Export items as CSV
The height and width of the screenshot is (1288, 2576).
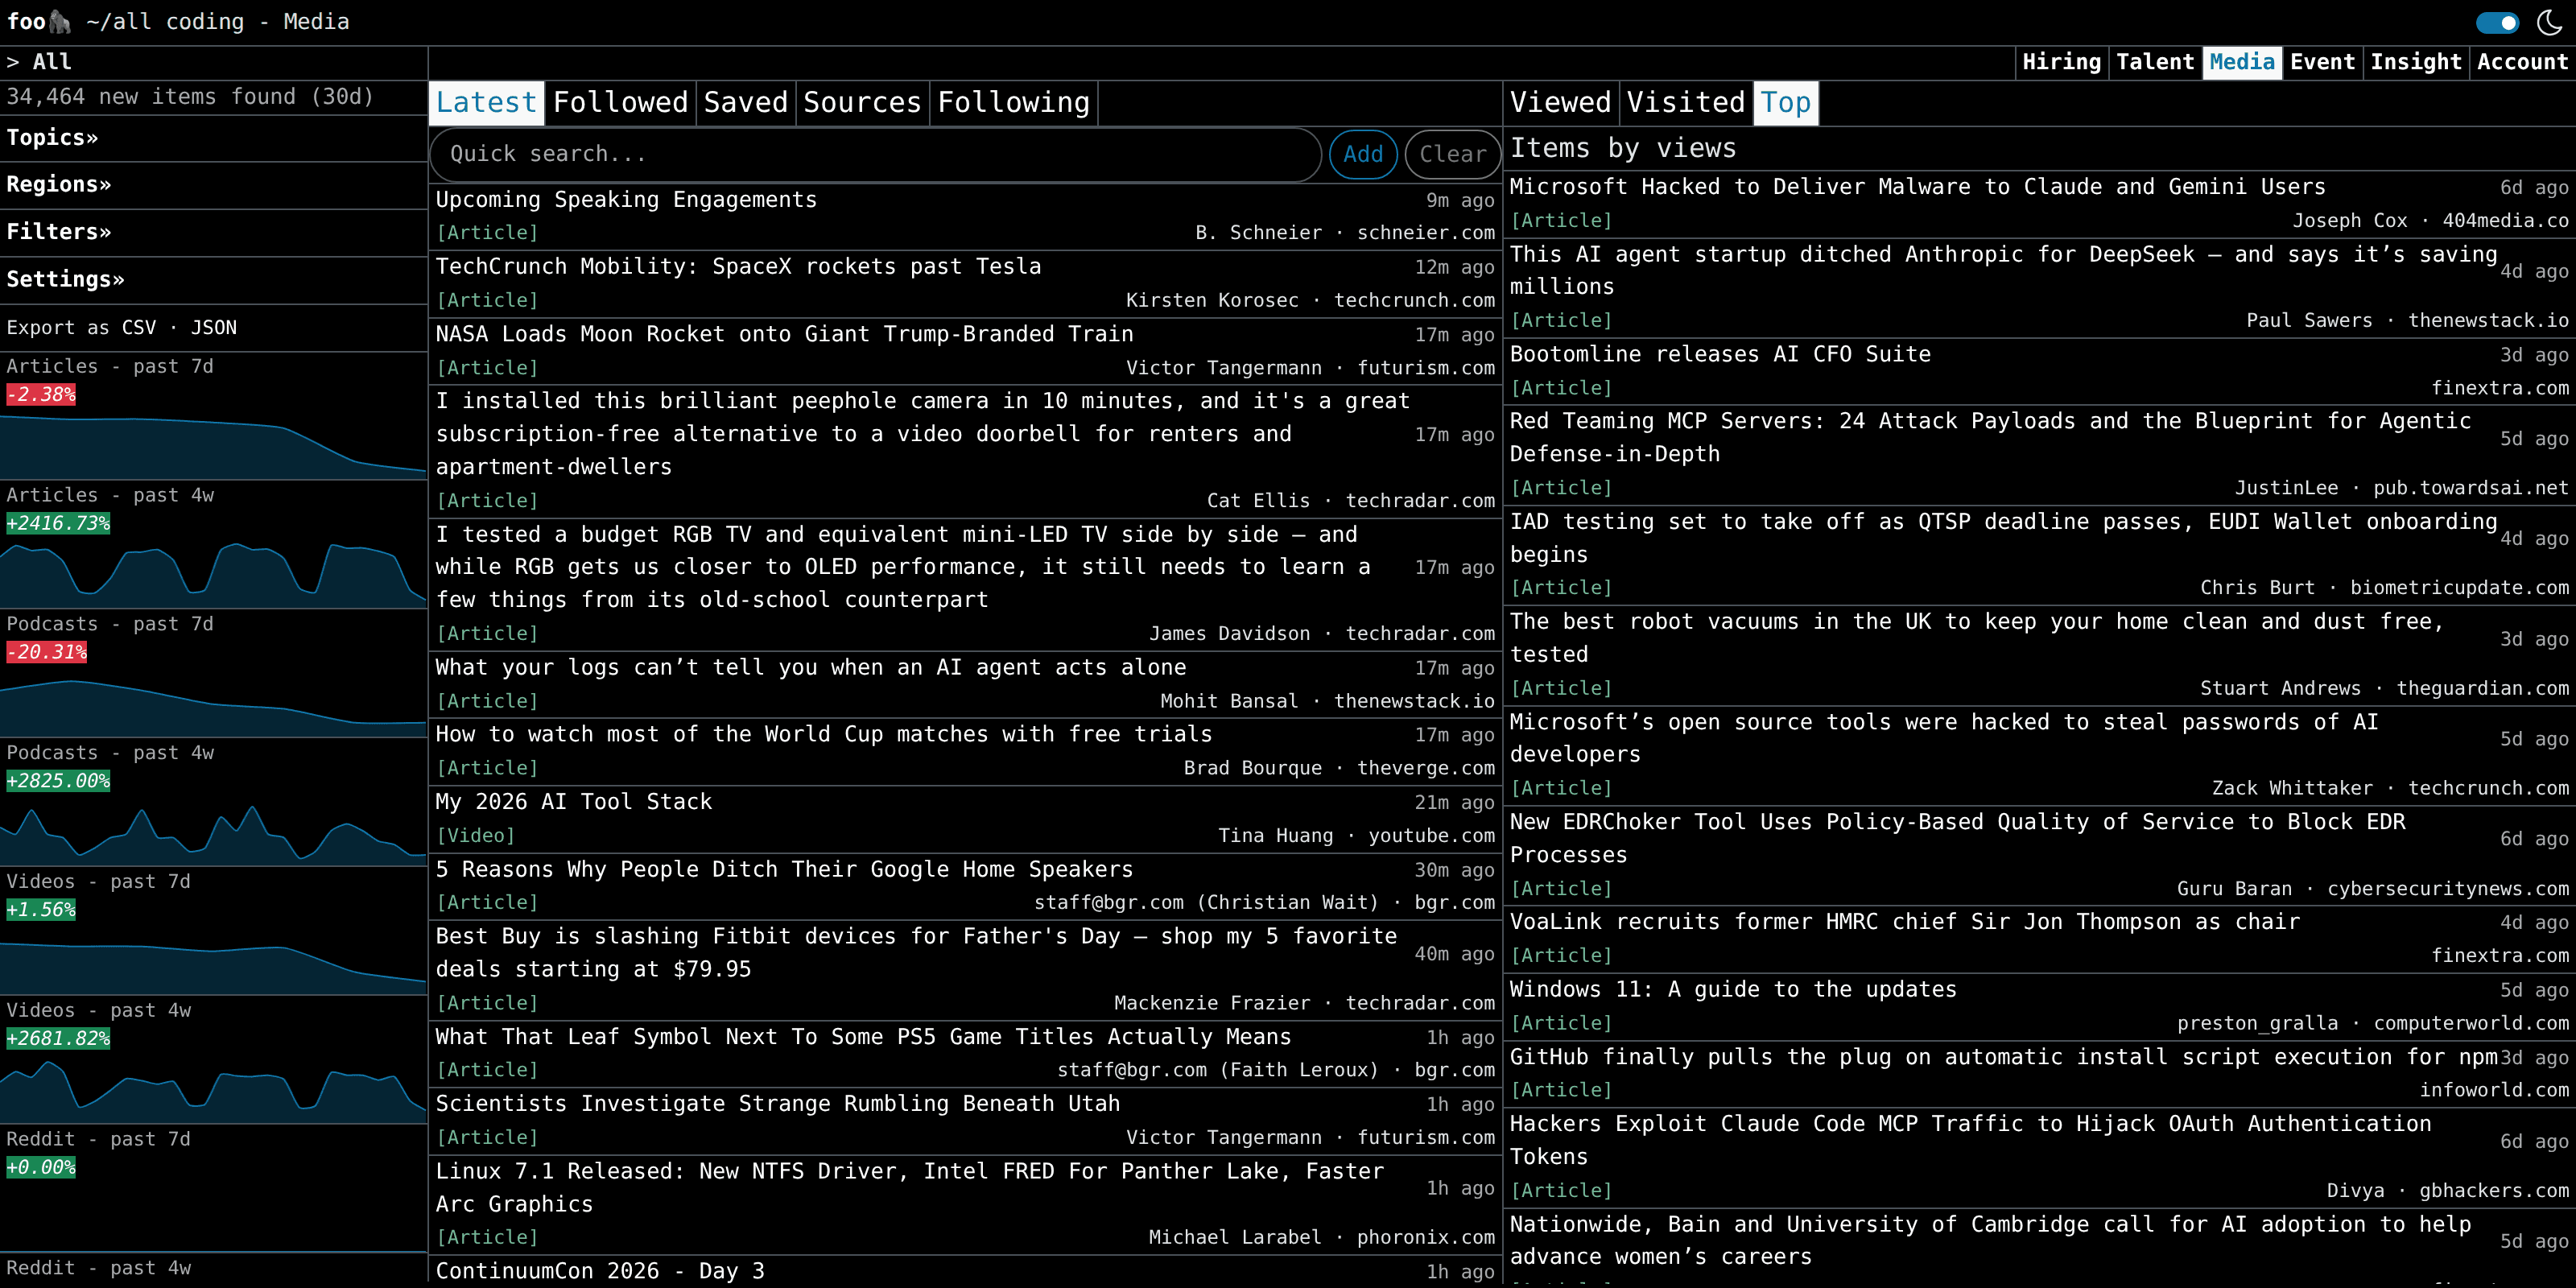tap(139, 328)
